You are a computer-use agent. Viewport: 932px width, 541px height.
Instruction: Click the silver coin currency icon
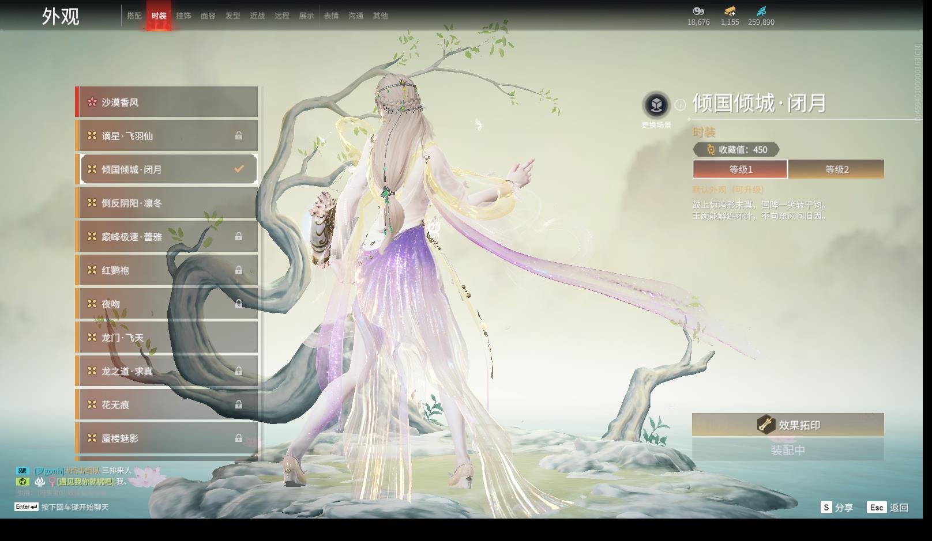click(698, 11)
